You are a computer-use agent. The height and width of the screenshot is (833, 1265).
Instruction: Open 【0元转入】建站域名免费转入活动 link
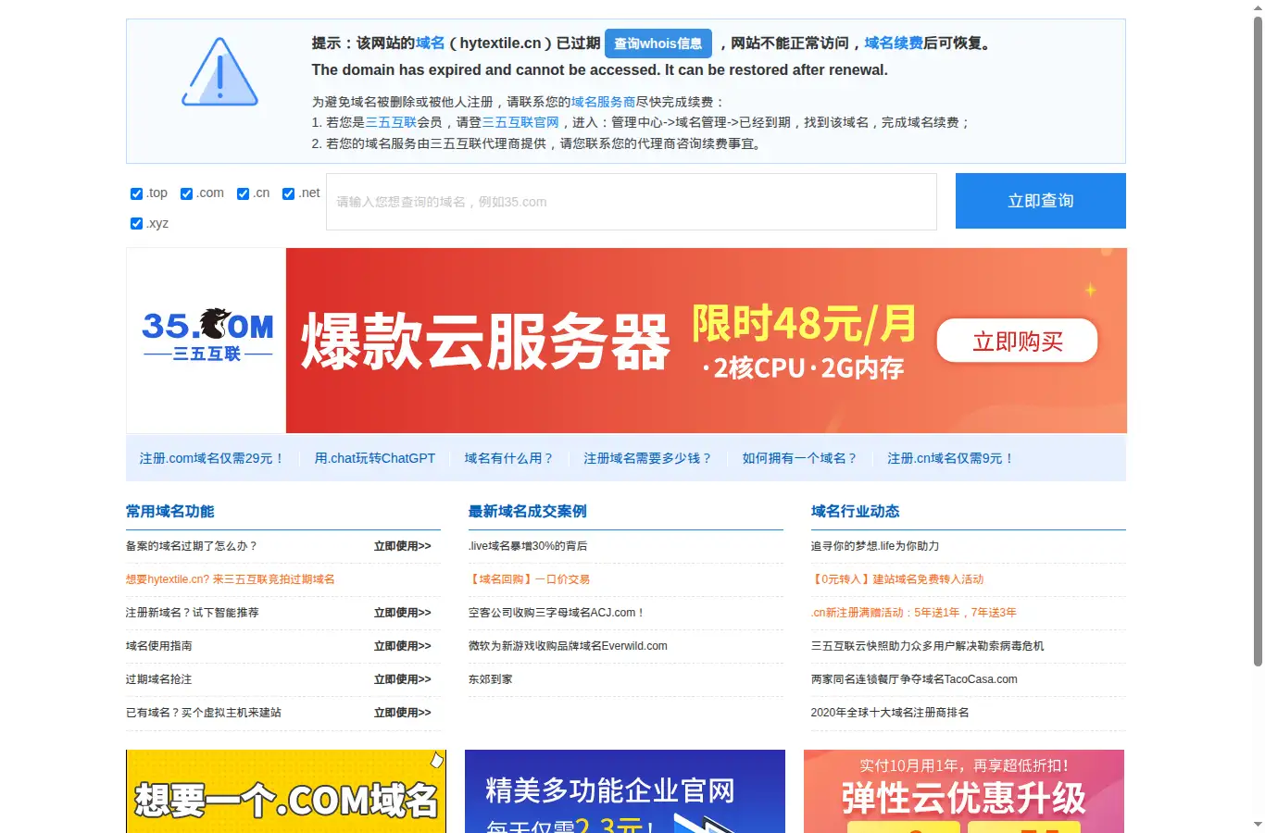click(897, 579)
